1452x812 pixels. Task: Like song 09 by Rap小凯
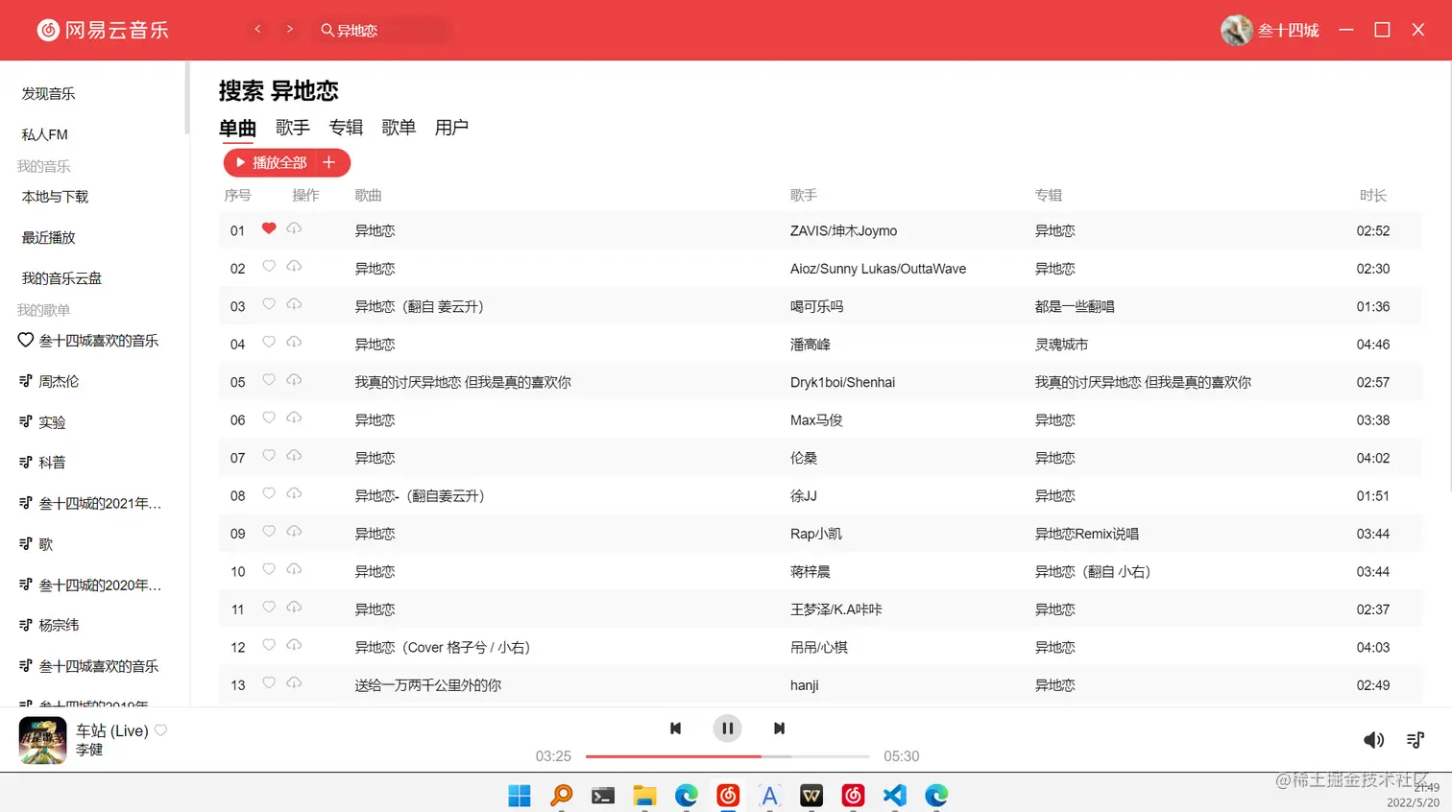click(269, 532)
